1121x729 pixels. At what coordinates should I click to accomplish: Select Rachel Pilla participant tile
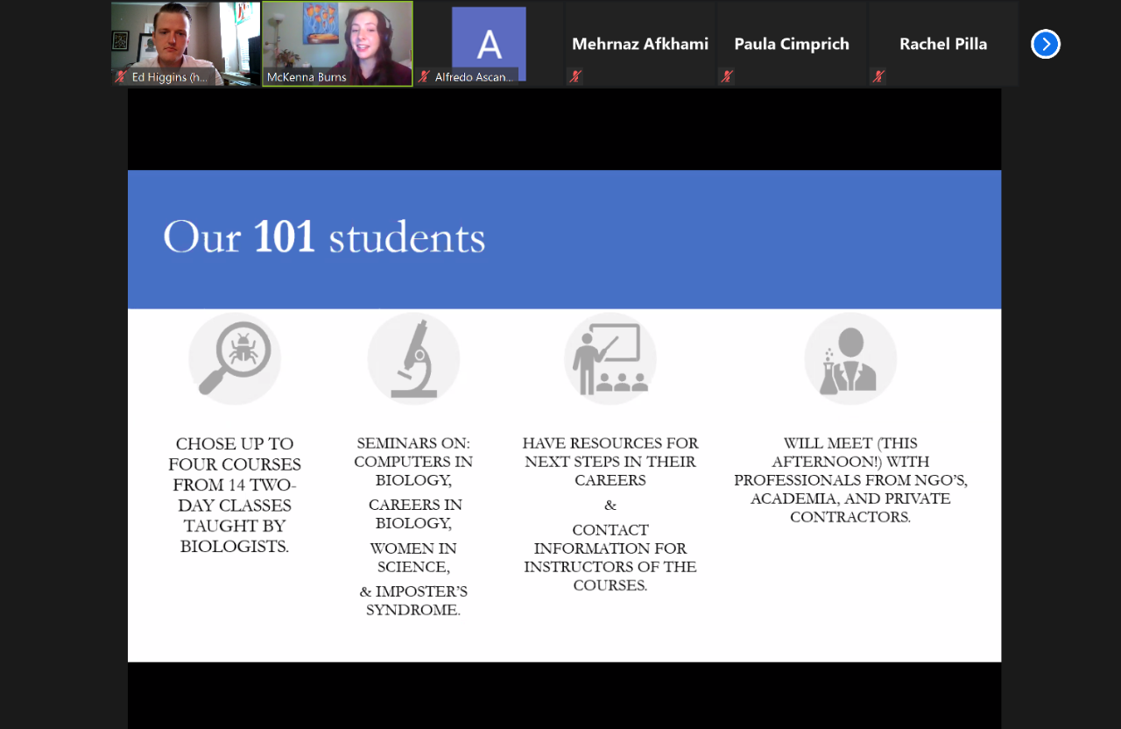click(943, 44)
